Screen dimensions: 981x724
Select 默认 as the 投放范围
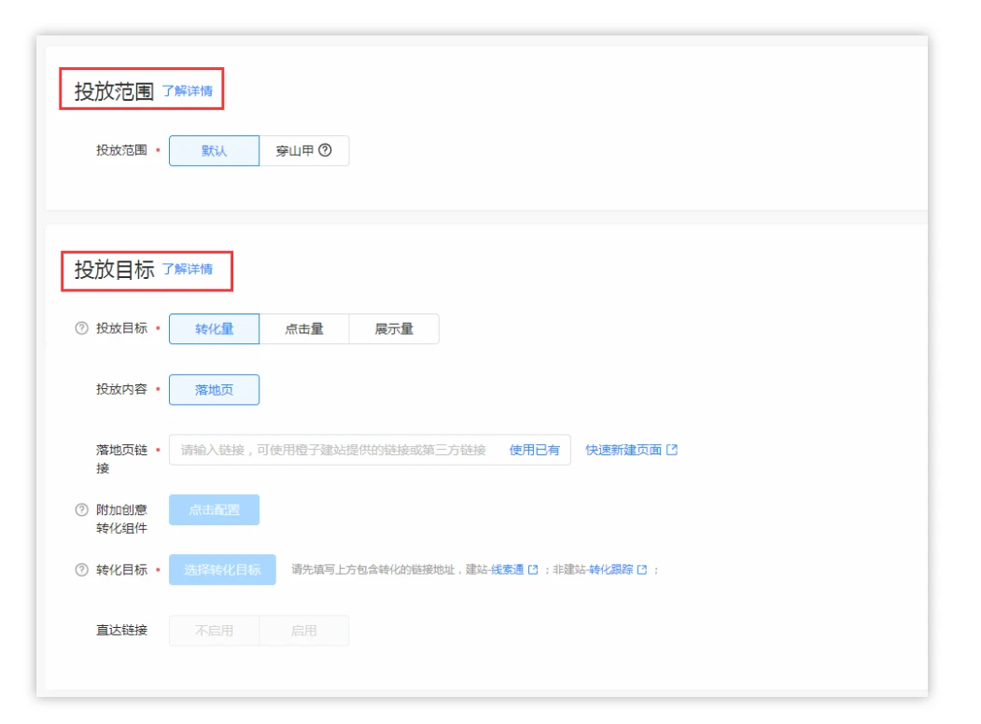pyautogui.click(x=214, y=151)
